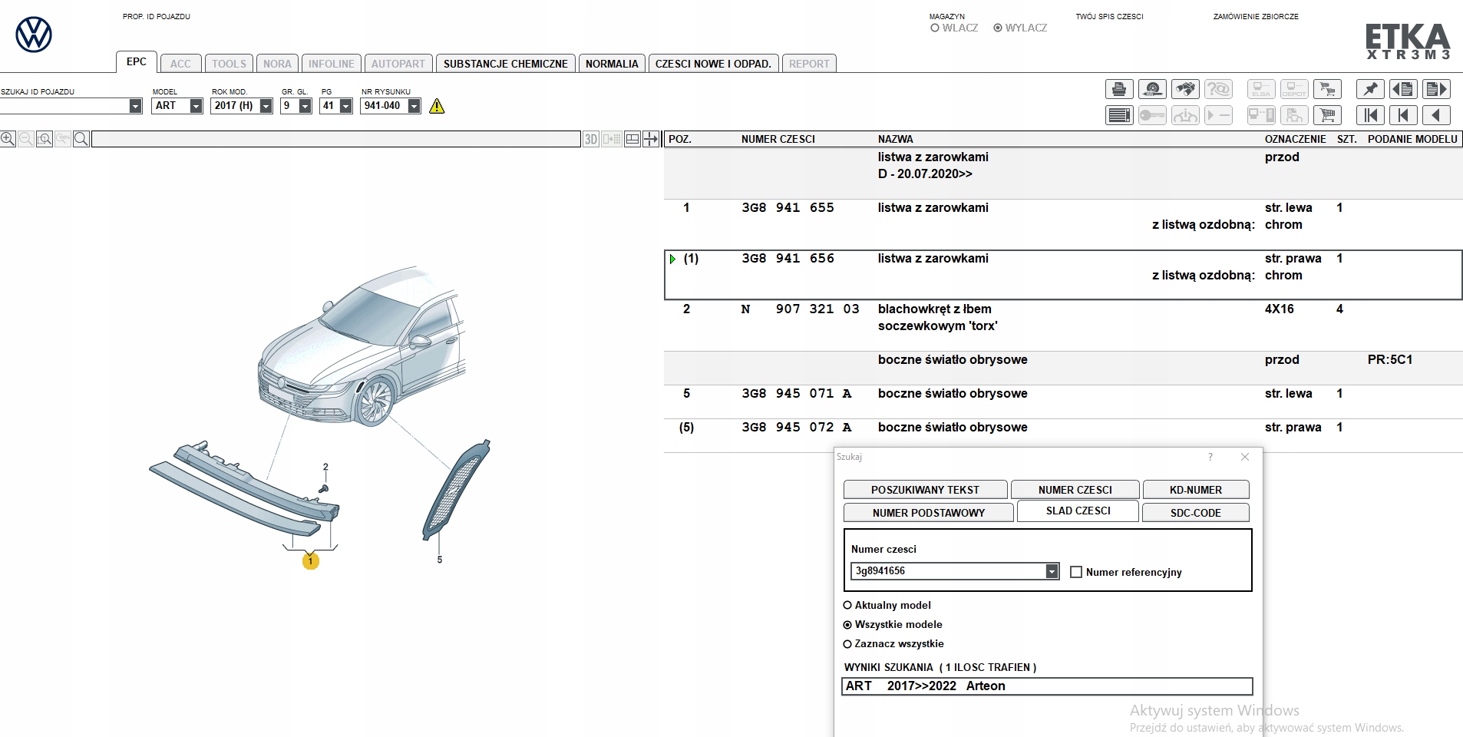Expand the MODEL dropdown showing ART
This screenshot has height=737, width=1463.
point(196,106)
